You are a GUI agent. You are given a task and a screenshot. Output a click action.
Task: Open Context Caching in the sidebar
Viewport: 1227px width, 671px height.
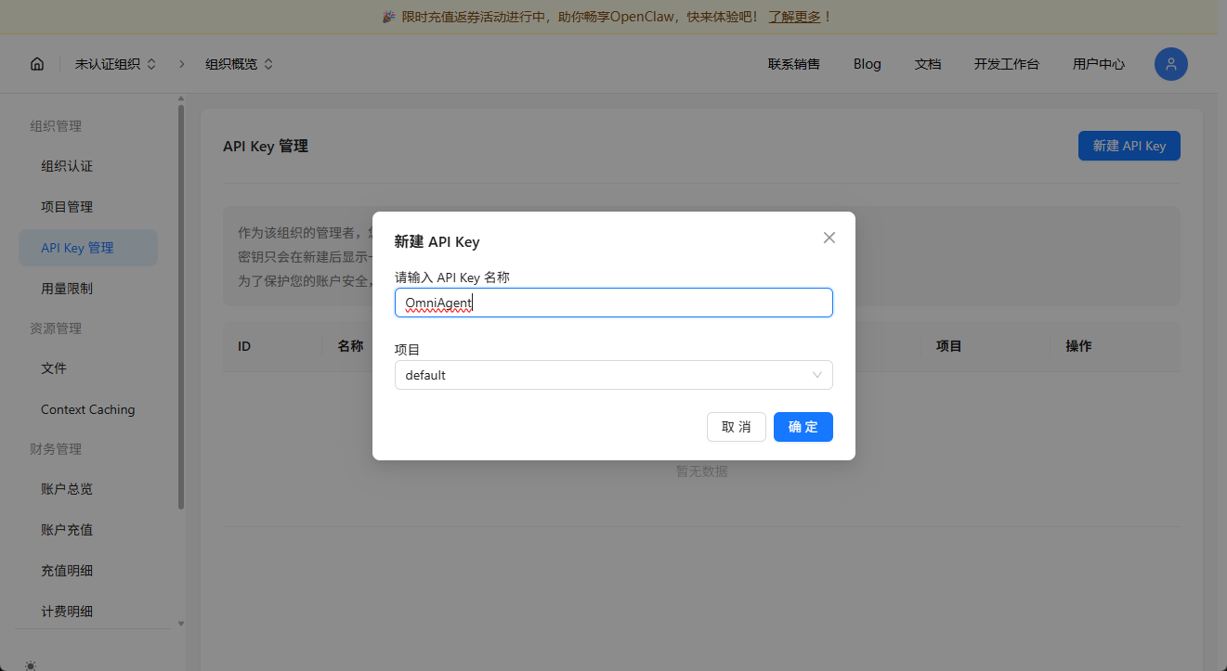point(87,409)
